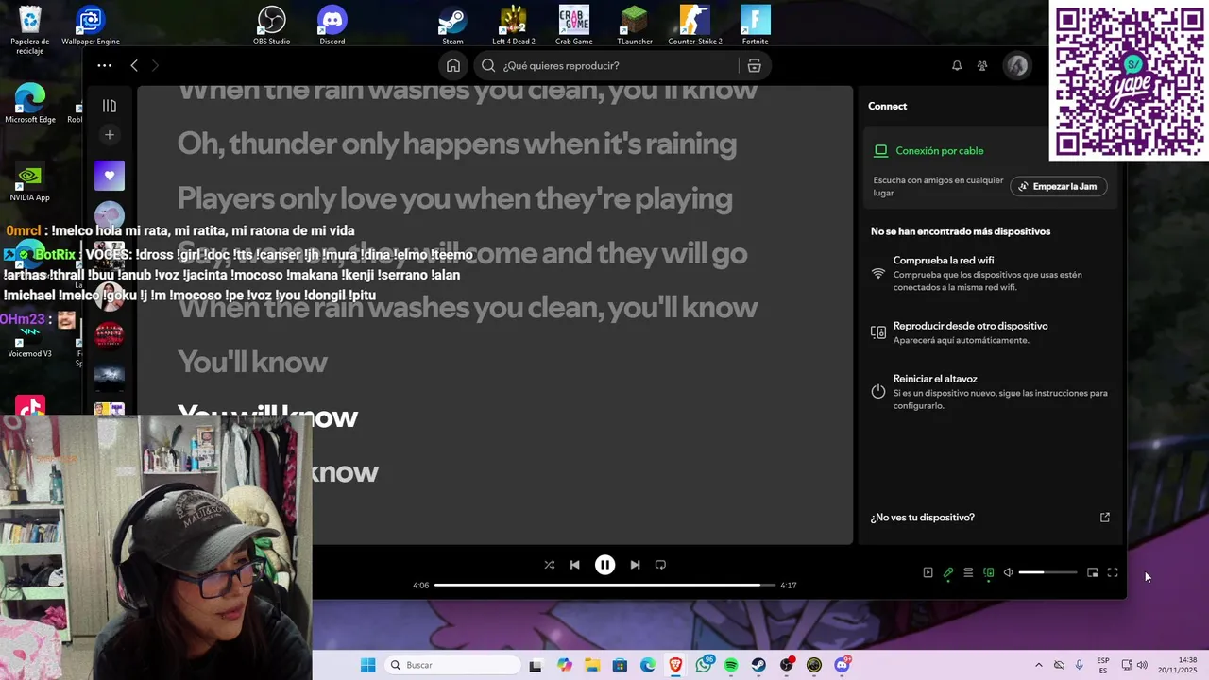Expand Your Library sidebar

(110, 106)
